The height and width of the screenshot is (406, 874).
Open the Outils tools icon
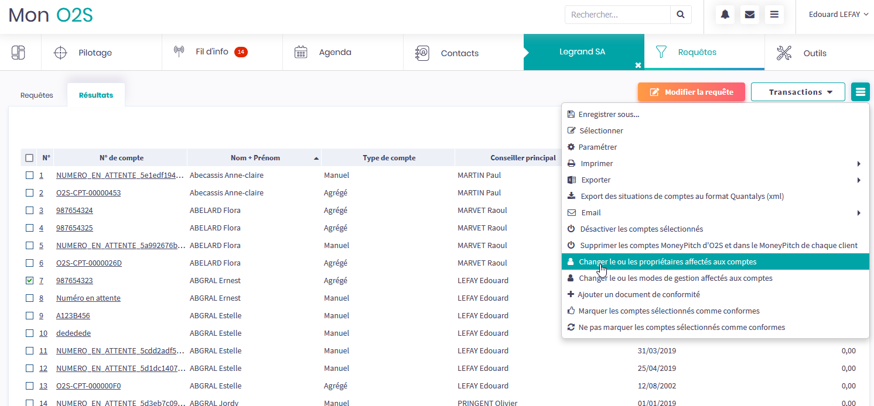click(784, 53)
